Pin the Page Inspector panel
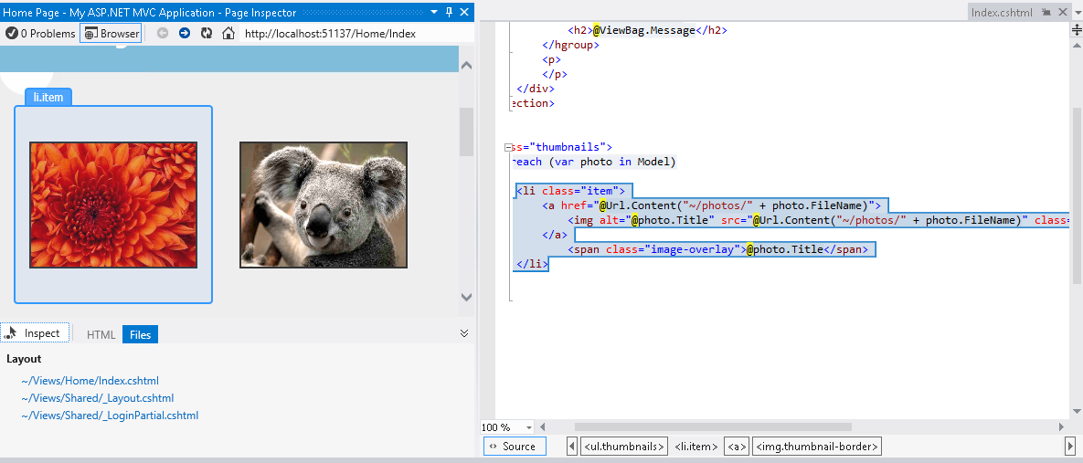Viewport: 1083px width, 463px height. point(448,12)
